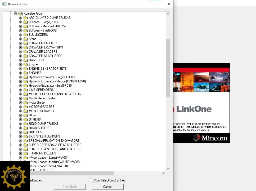Click the Cancel button
Screen dimensions: 256x191
(x=108, y=187)
